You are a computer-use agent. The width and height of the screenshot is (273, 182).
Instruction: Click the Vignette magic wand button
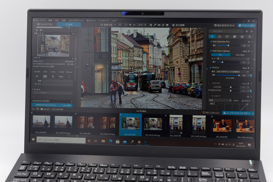251,75
